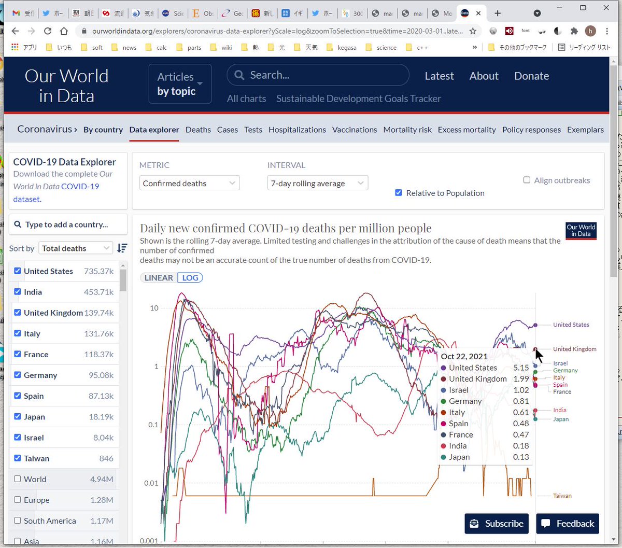
Task: Open the Chrome profile avatar
Action: pos(590,31)
